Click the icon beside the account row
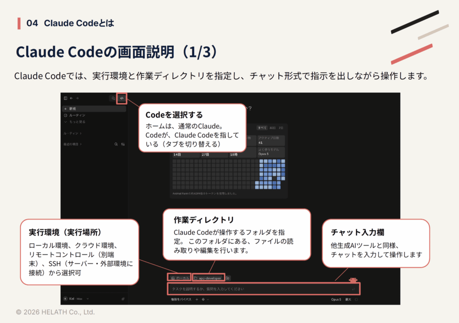This screenshot has height=323, width=459. [x=123, y=299]
